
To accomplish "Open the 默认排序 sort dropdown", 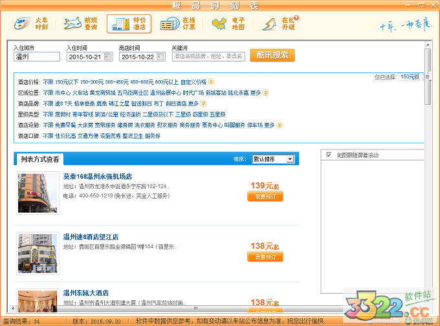I will pyautogui.click(x=273, y=159).
